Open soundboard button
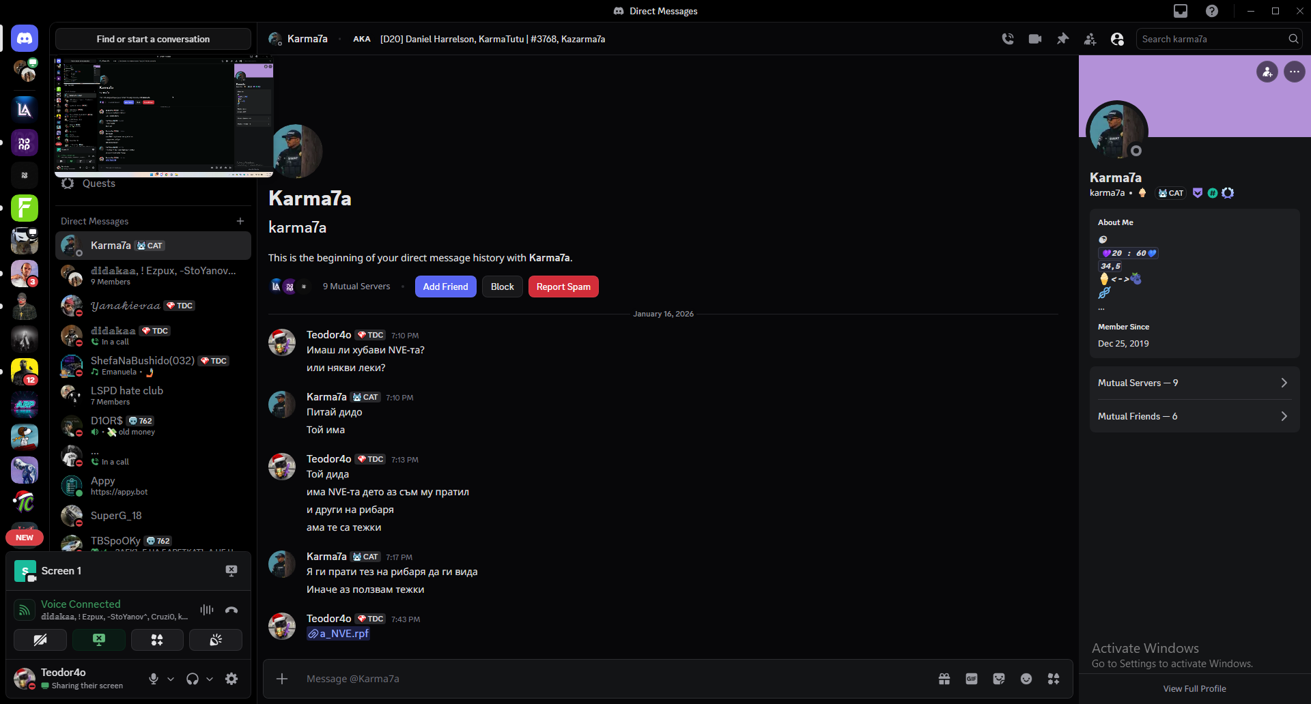Screen dimensions: 1311x704 216,640
